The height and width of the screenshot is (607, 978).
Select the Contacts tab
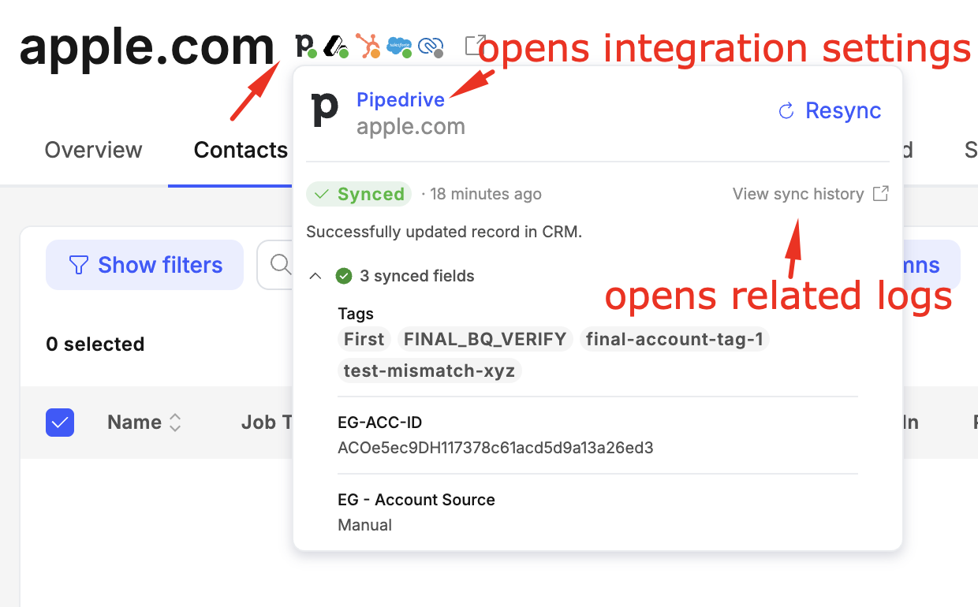pyautogui.click(x=241, y=150)
